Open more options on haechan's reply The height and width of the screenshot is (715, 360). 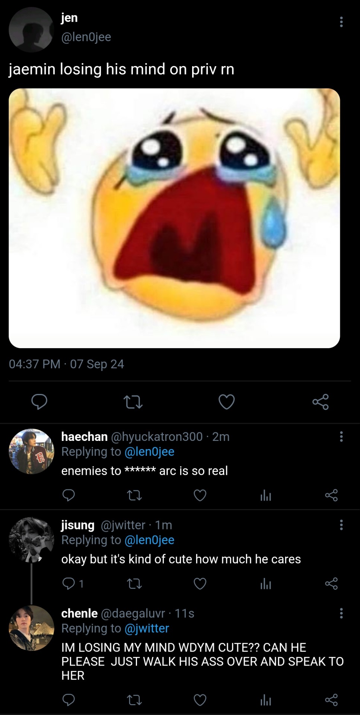pos(341,436)
